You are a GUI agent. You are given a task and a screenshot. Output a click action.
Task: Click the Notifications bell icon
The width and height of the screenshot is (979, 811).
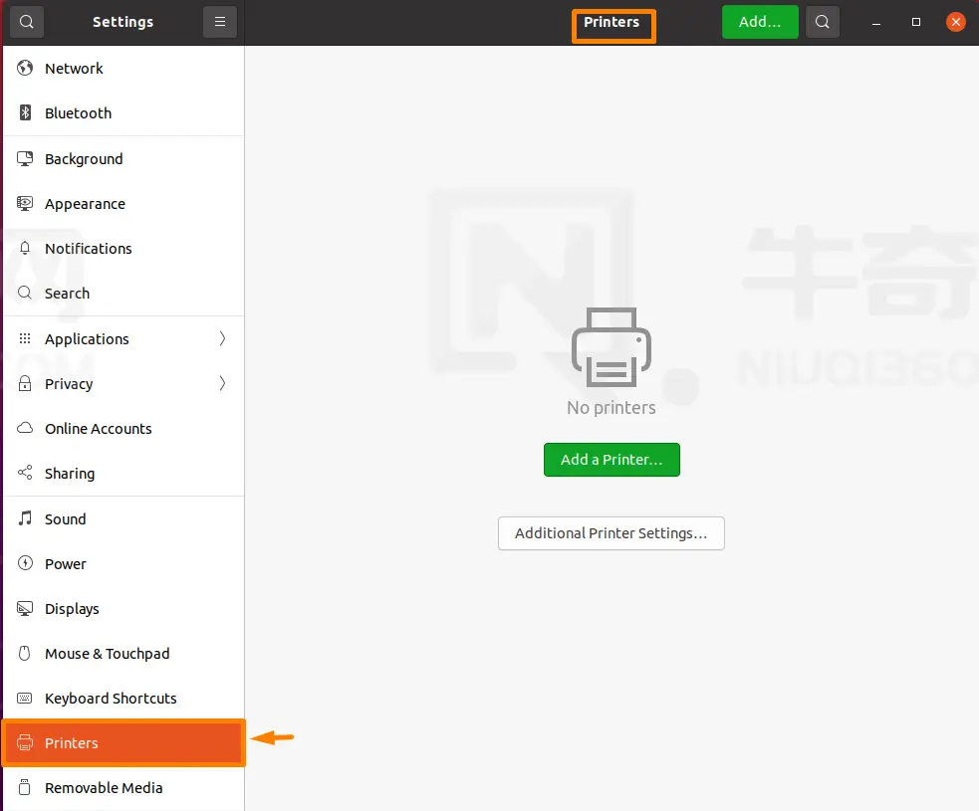click(x=25, y=249)
